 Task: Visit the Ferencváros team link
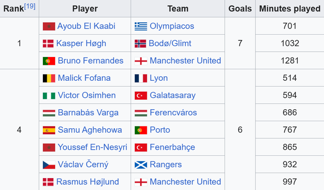pos(173,113)
